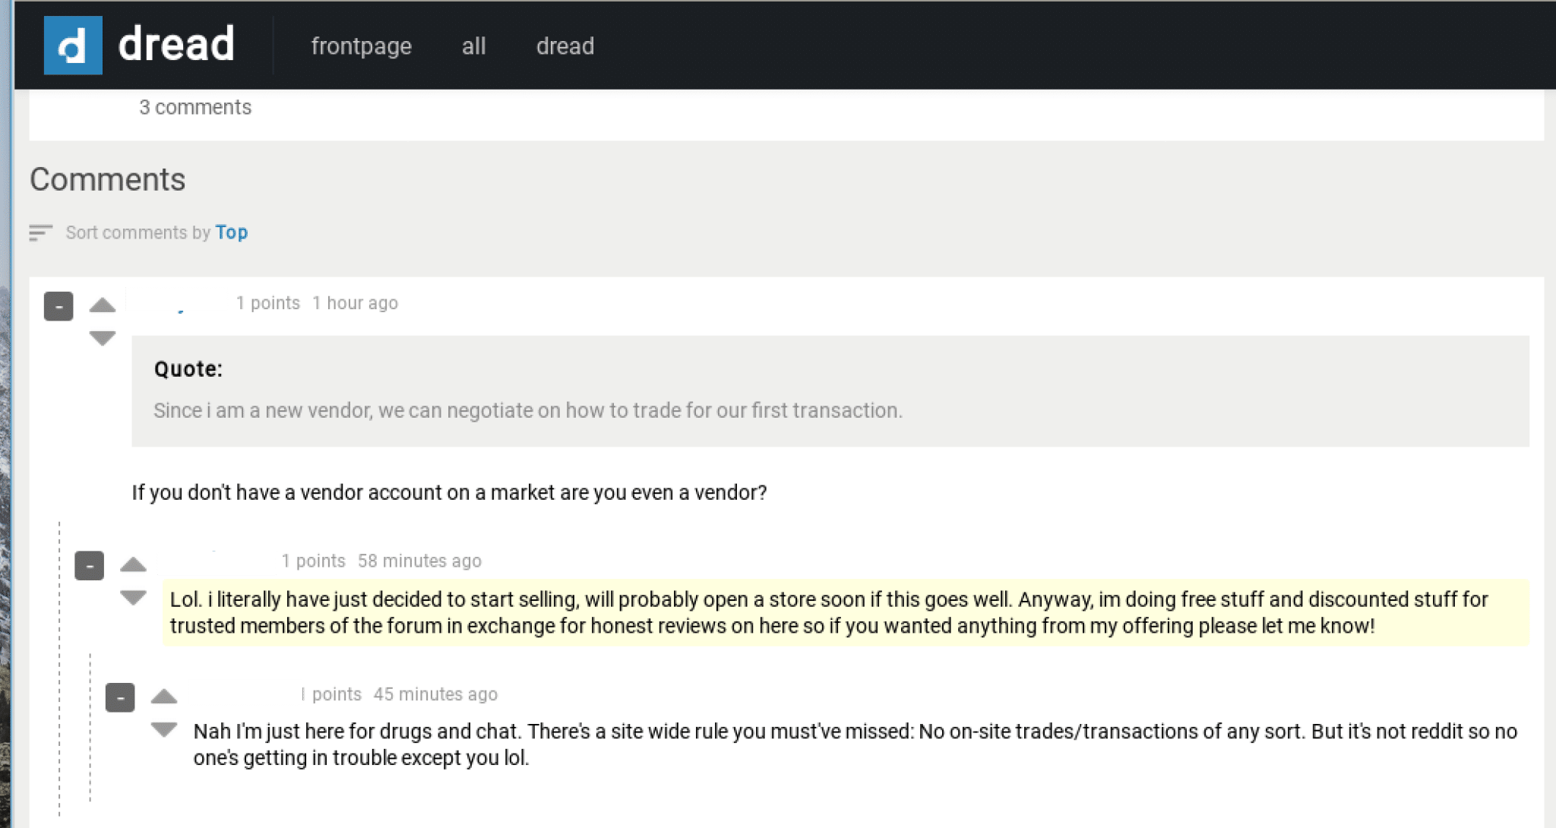Screen dimensions: 1556x828
Task: Click the dread site title text
Action: point(176,44)
